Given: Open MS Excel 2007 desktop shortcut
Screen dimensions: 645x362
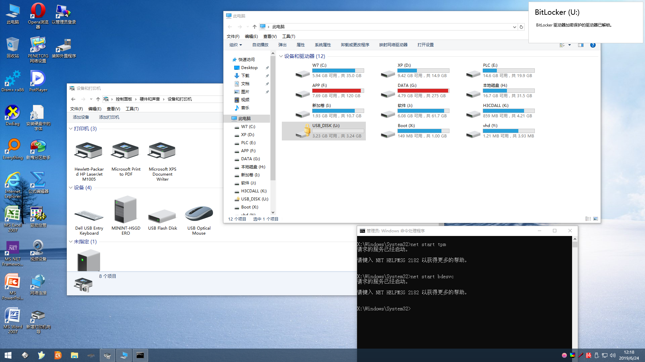Looking at the screenshot, I should (13, 219).
